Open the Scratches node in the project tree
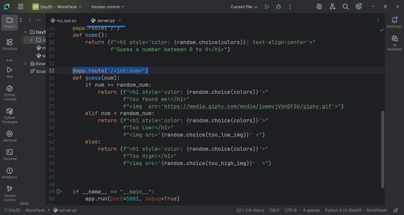Screen dimensions: 404x215 click(x=38, y=71)
